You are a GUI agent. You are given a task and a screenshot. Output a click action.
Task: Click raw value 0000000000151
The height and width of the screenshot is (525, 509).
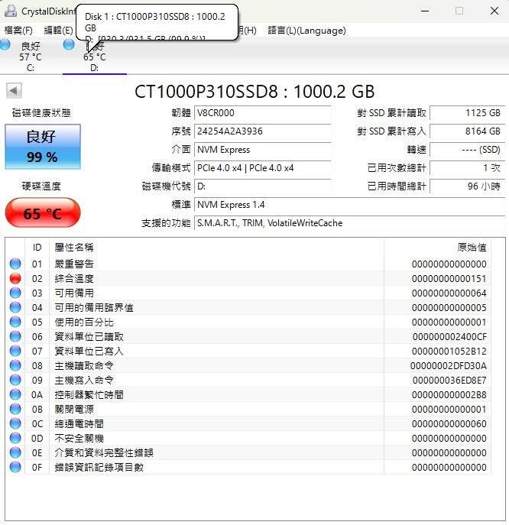(449, 279)
